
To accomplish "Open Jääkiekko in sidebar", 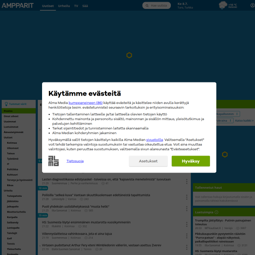I will coord(13,201).
